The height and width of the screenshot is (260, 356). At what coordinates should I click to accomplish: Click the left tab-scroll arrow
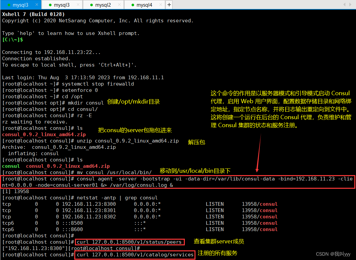coord(345,4)
